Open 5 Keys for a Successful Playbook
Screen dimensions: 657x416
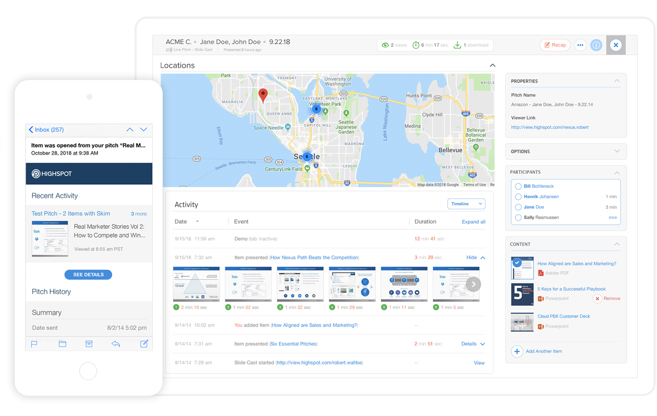571,289
